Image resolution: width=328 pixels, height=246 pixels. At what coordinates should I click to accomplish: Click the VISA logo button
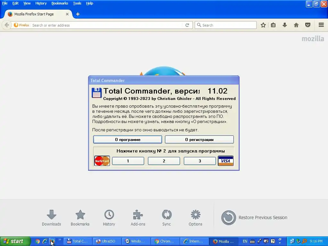click(x=226, y=161)
